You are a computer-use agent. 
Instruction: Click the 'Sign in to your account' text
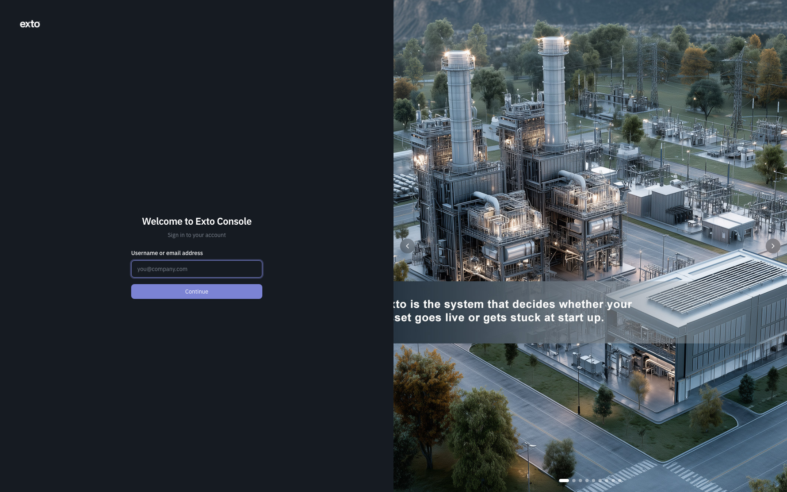point(197,235)
